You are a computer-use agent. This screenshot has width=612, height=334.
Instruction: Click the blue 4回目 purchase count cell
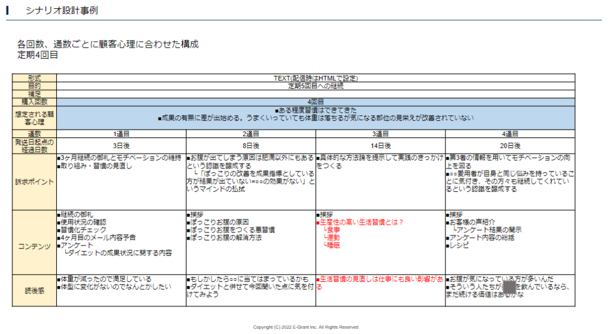[316, 102]
